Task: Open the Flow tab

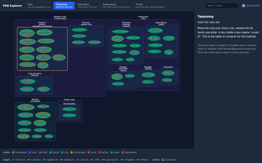Action: 39,6
